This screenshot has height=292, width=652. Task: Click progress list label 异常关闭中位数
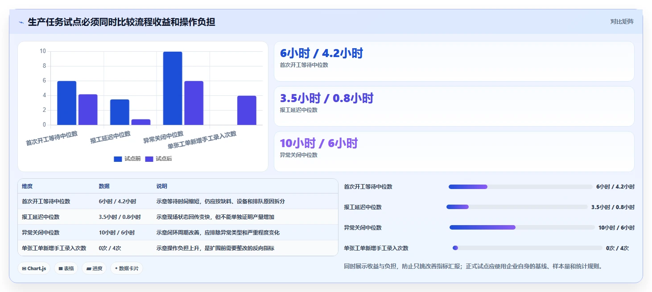coord(363,228)
